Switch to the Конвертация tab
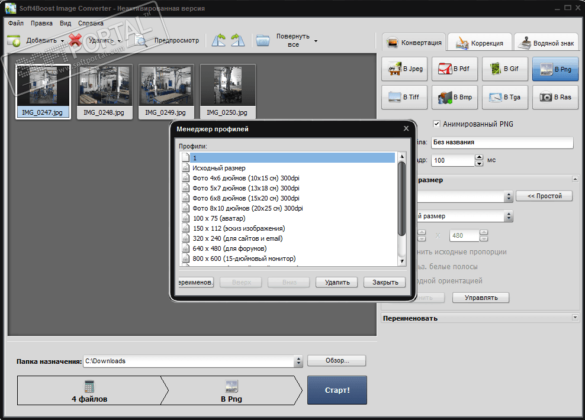The width and height of the screenshot is (585, 420). 414,43
